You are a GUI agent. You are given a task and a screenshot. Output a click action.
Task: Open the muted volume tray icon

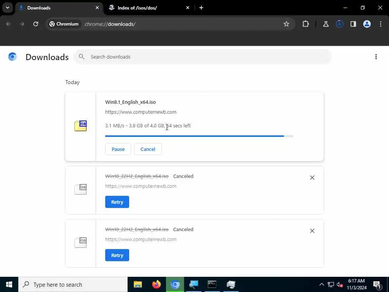340,284
